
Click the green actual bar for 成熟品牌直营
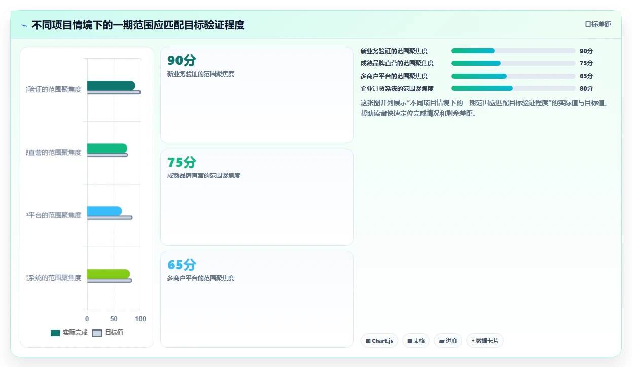pos(107,149)
